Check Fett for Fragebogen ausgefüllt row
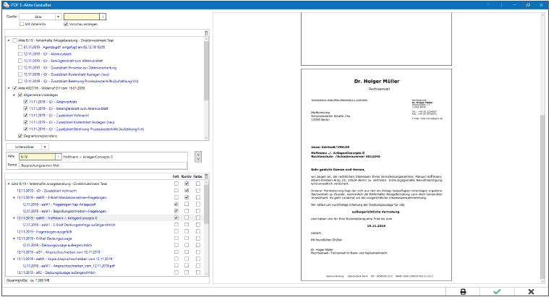The height and width of the screenshot is (297, 551). (x=176, y=231)
